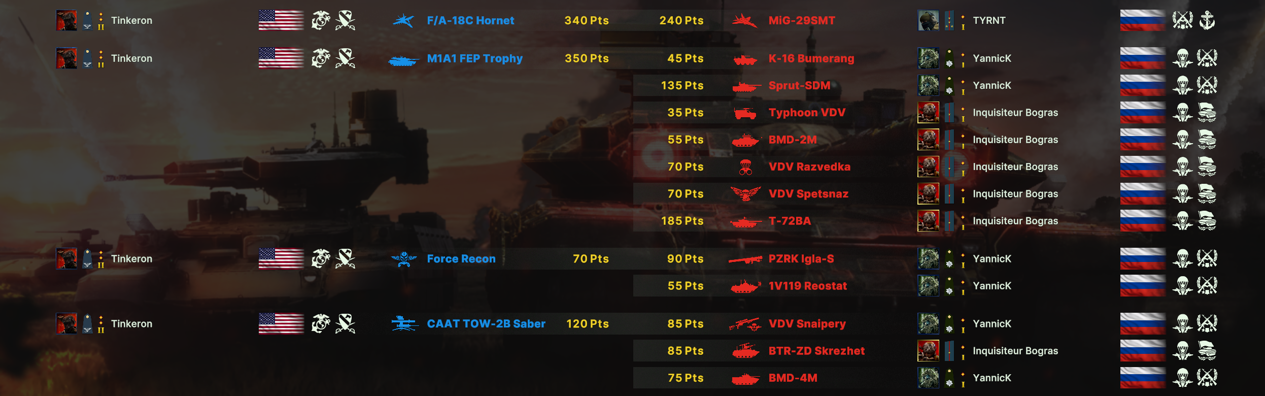Open the BTR-ZD Skrezhet unit entry
This screenshot has height=396, width=1265.
pos(816,351)
